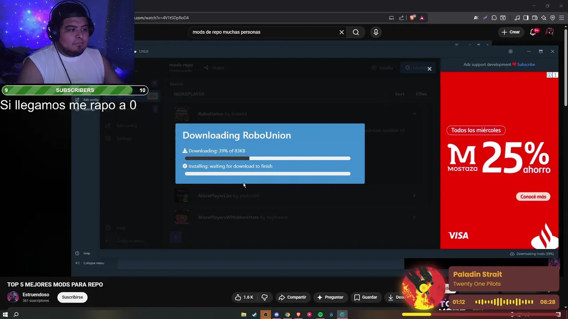Click the voice search microphone icon
This screenshot has height=319, width=568.
click(x=376, y=32)
